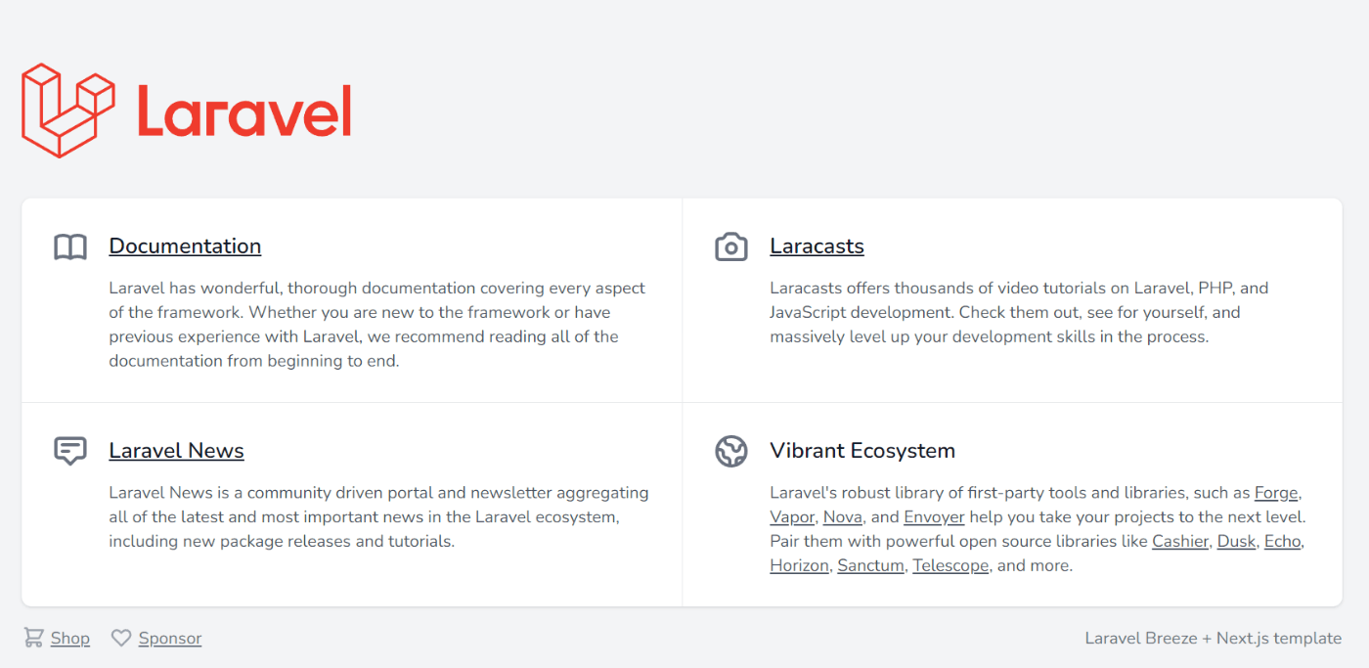Go to the Cashier library link
Screen dimensions: 1369x668
coord(1180,542)
